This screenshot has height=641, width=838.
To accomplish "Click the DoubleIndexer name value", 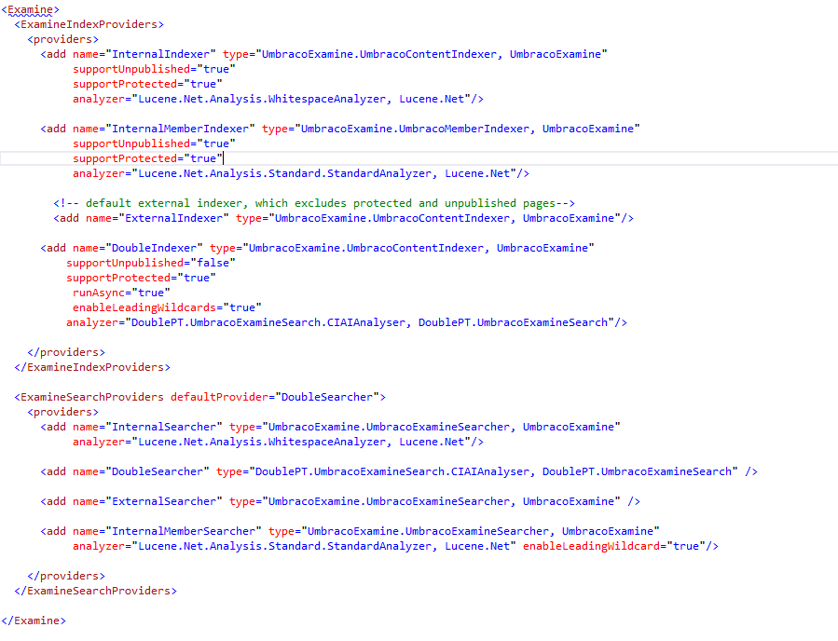I will tap(155, 249).
